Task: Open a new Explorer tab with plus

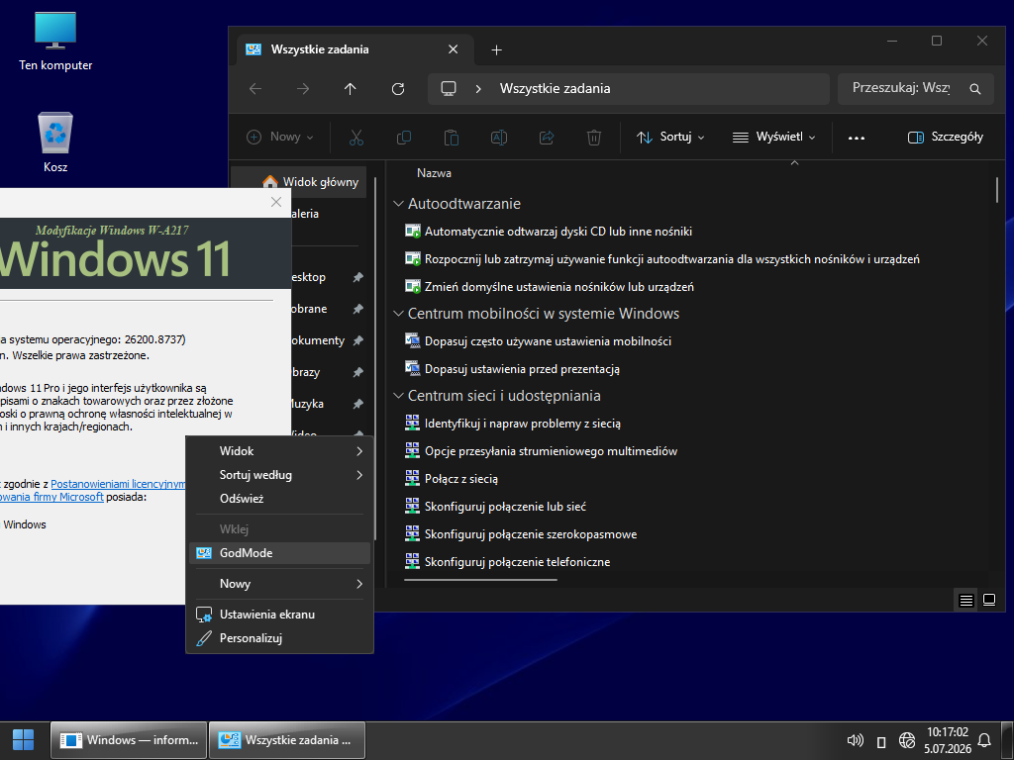Action: coord(496,49)
